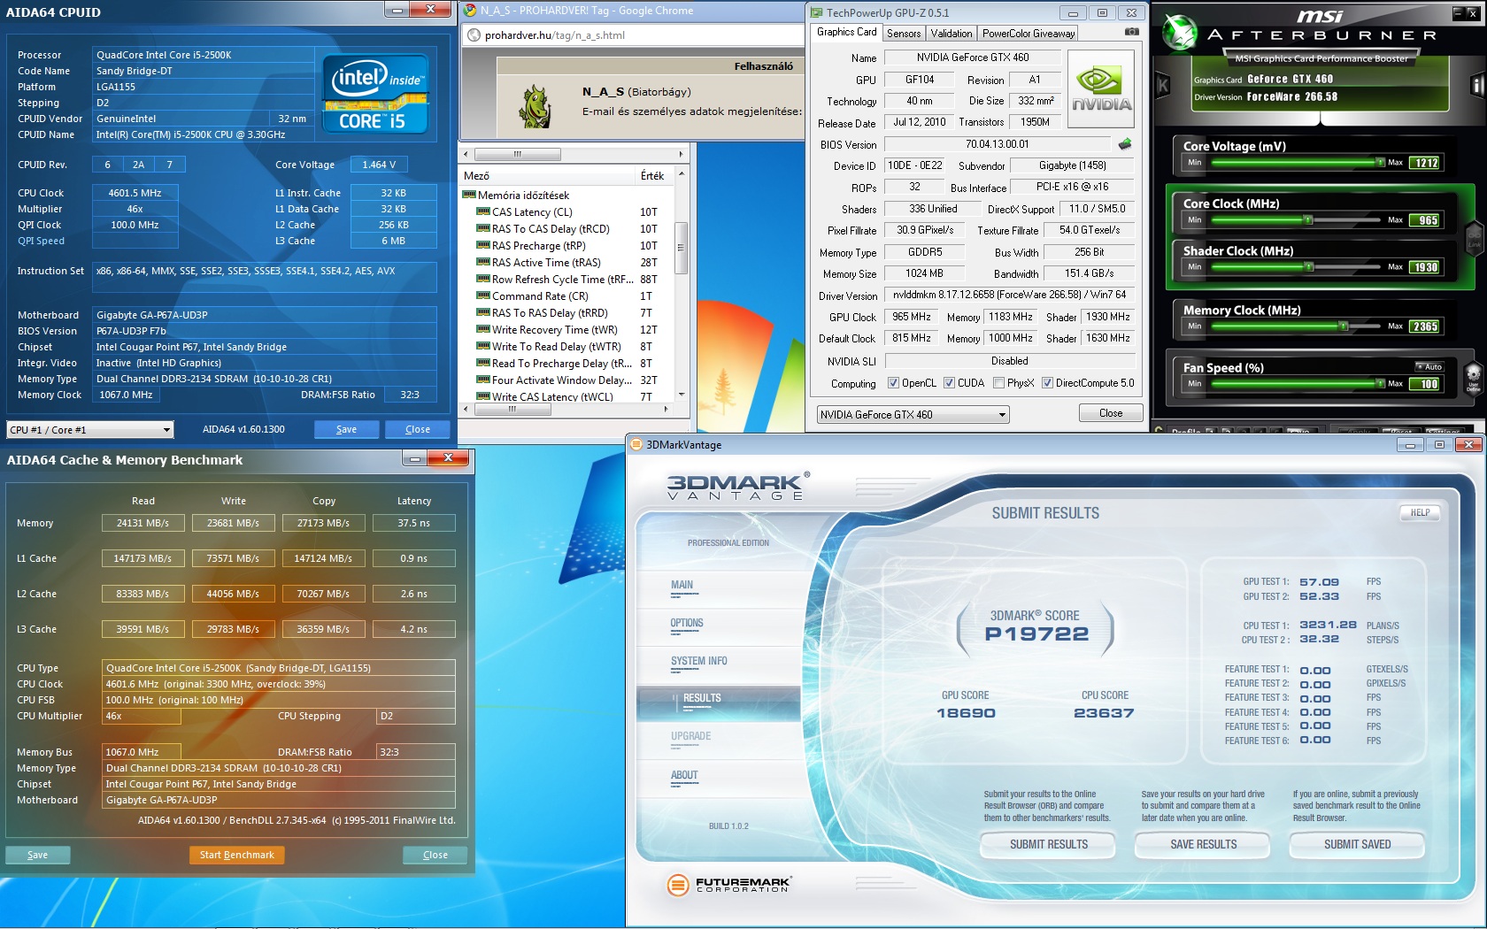Image resolution: width=1487 pixels, height=929 pixels.
Task: Click the Command Rate (CR) row icon
Action: pos(483,296)
